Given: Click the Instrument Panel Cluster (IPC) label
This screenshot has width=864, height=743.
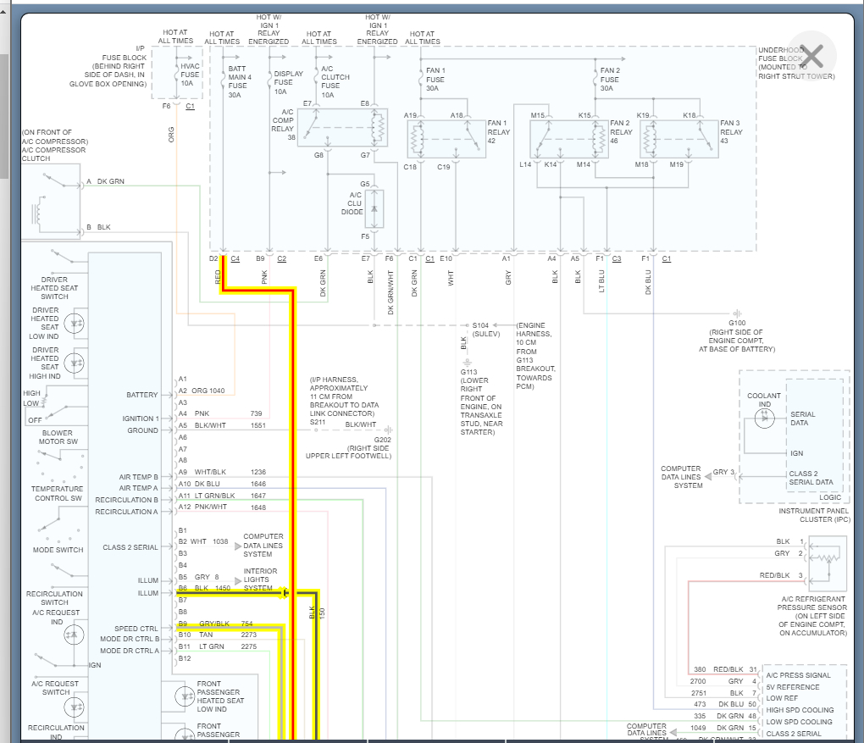Looking at the screenshot, I should [x=814, y=514].
